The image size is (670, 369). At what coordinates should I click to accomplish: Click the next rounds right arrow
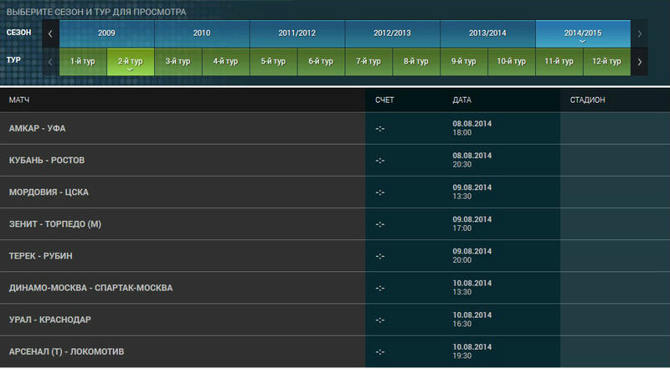tap(639, 62)
